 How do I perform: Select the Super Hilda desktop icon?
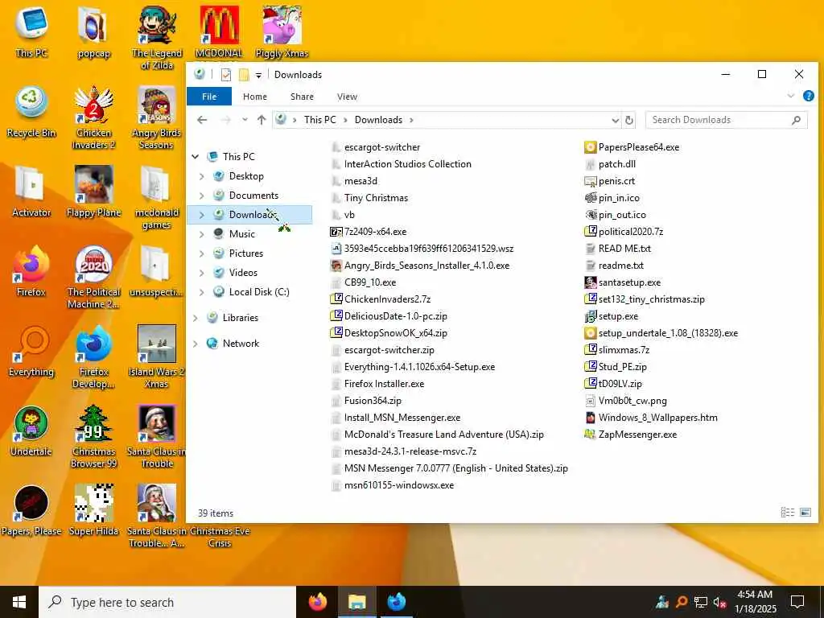point(93,510)
